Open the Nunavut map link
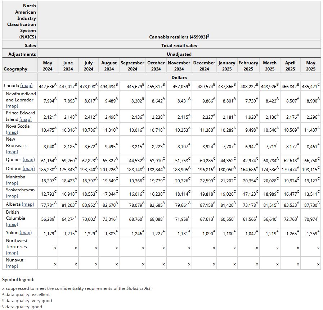Image resolution: width=323 pixels, height=310 pixels. click(x=12, y=266)
